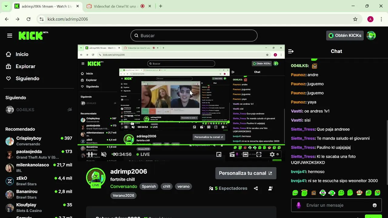Click Obtén KICKs button

coord(345,35)
